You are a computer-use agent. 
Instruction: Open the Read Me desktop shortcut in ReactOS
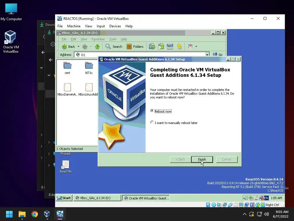pyautogui.click(x=66, y=167)
